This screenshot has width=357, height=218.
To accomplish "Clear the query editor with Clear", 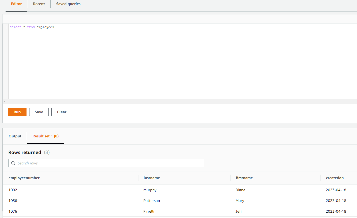I will 62,112.
